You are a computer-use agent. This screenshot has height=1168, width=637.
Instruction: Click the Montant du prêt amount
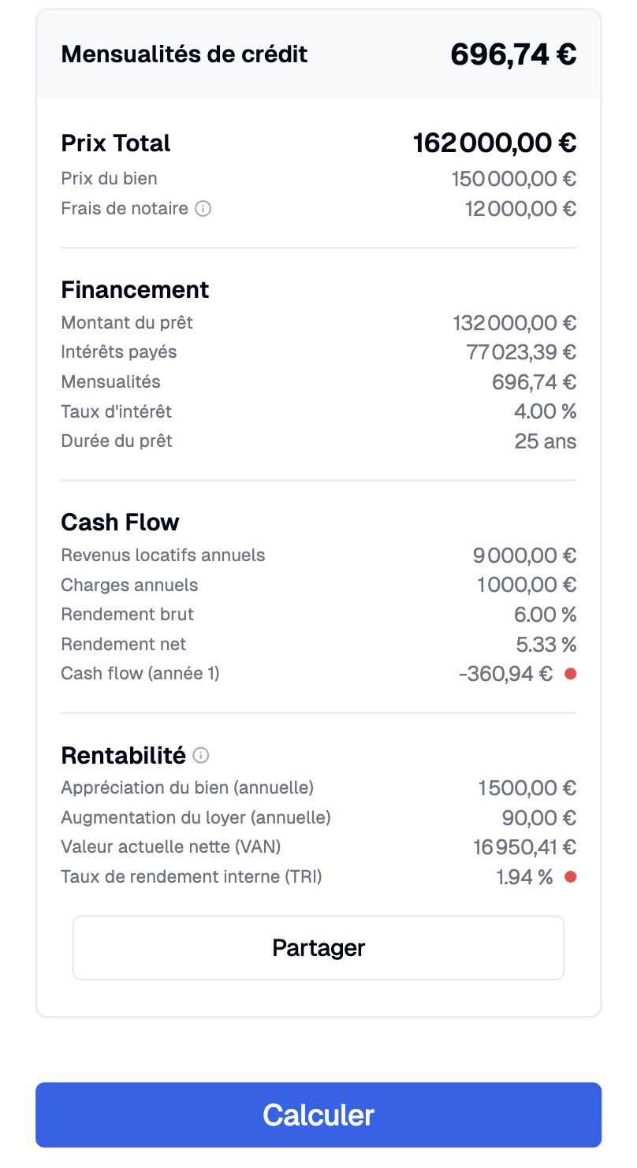tap(515, 322)
